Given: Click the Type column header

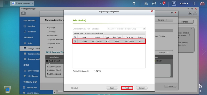Looking at the screenshot, I should 107,37.
